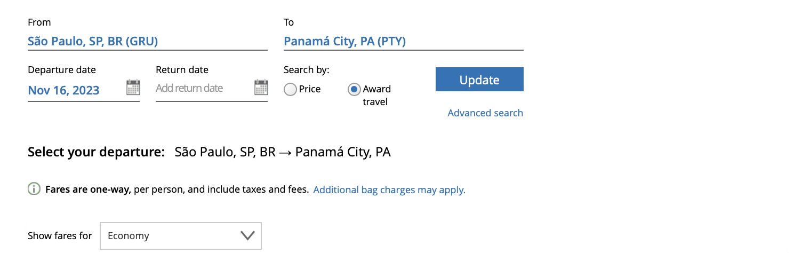The width and height of the screenshot is (802, 253).
Task: Open the Advanced search link
Action: point(485,113)
